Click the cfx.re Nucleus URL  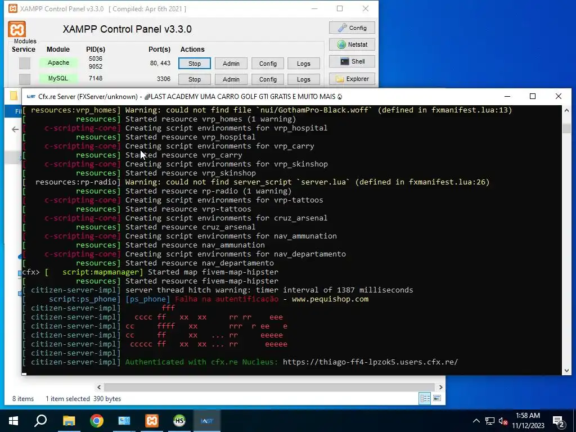[370, 362]
